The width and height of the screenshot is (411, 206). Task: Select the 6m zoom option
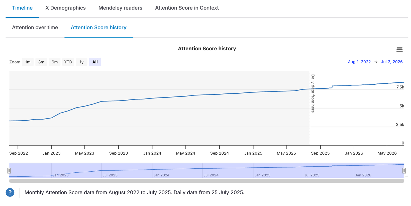55,62
